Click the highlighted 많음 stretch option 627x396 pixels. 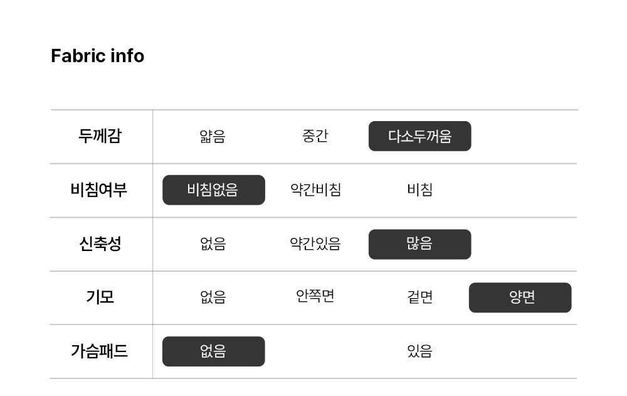click(x=419, y=243)
